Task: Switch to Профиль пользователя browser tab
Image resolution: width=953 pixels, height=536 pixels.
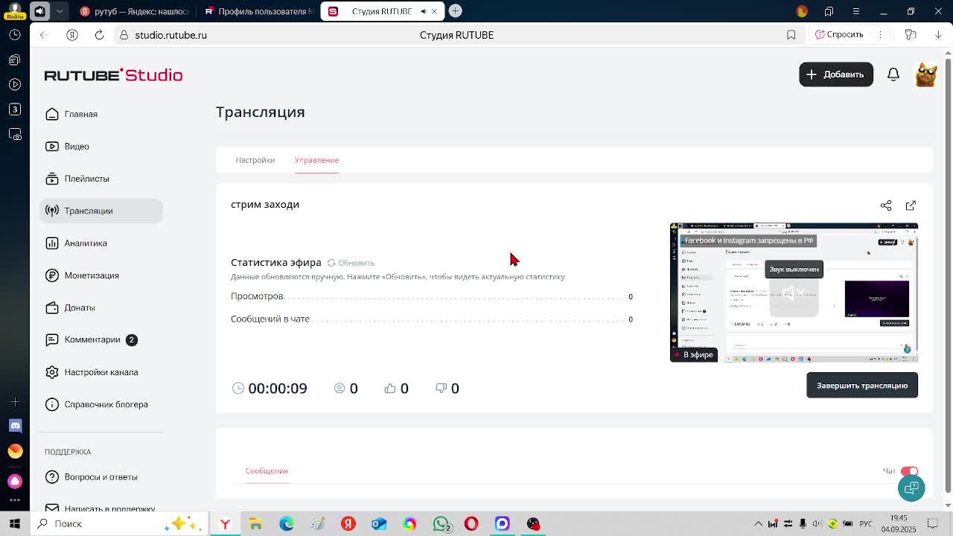Action: (258, 11)
